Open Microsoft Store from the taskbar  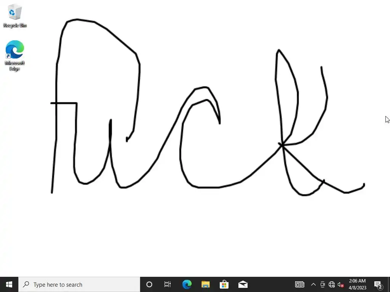(x=224, y=284)
